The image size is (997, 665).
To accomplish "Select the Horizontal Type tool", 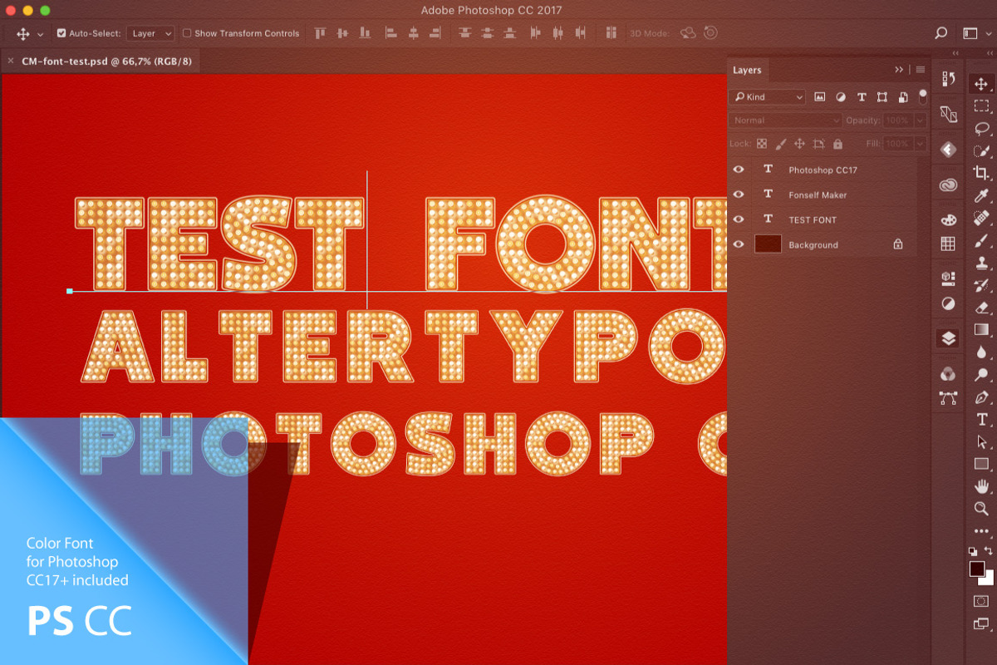I will (x=981, y=420).
